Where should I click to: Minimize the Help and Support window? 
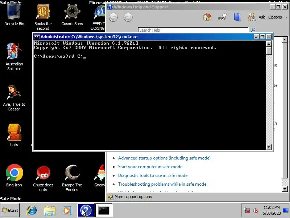click(x=272, y=7)
